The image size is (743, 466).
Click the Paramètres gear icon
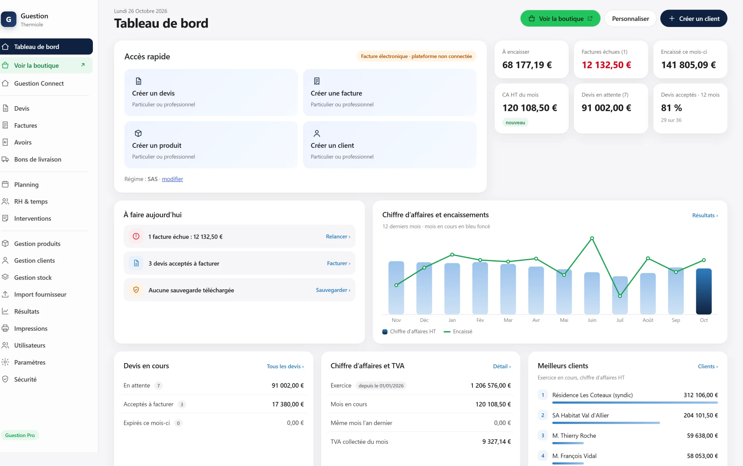(5, 362)
